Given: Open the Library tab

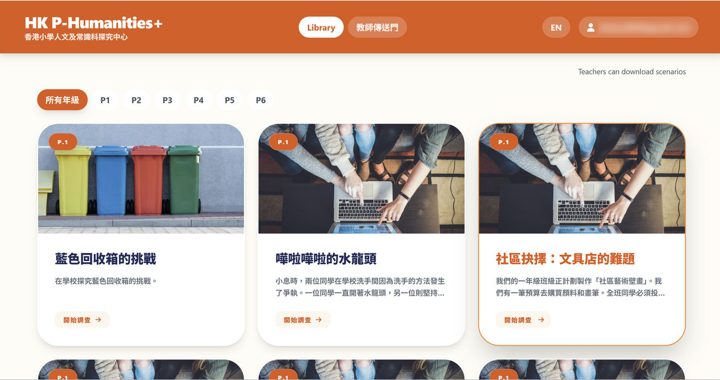Looking at the screenshot, I should click(321, 27).
